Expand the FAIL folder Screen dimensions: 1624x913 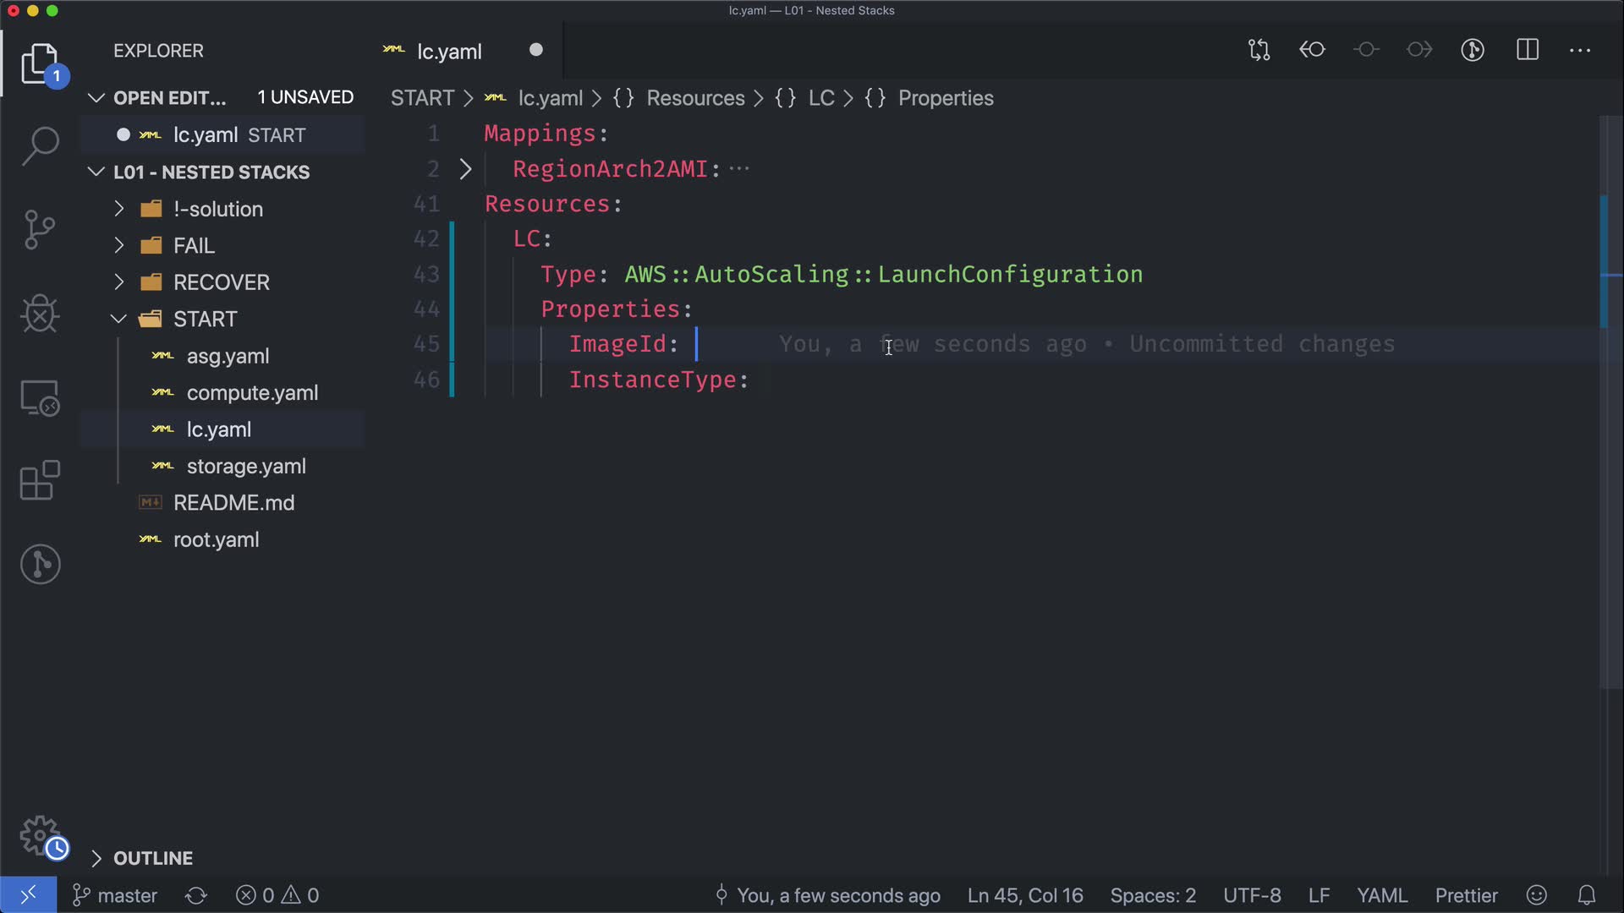point(194,245)
